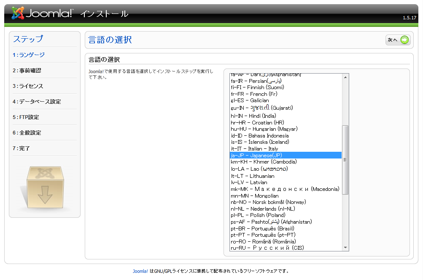Click the language list scroll up arrow

coord(345,77)
